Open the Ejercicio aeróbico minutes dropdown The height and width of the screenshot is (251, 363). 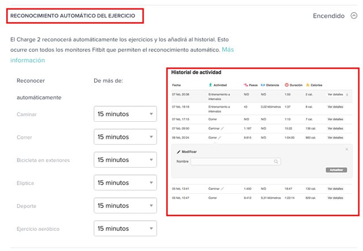125,228
